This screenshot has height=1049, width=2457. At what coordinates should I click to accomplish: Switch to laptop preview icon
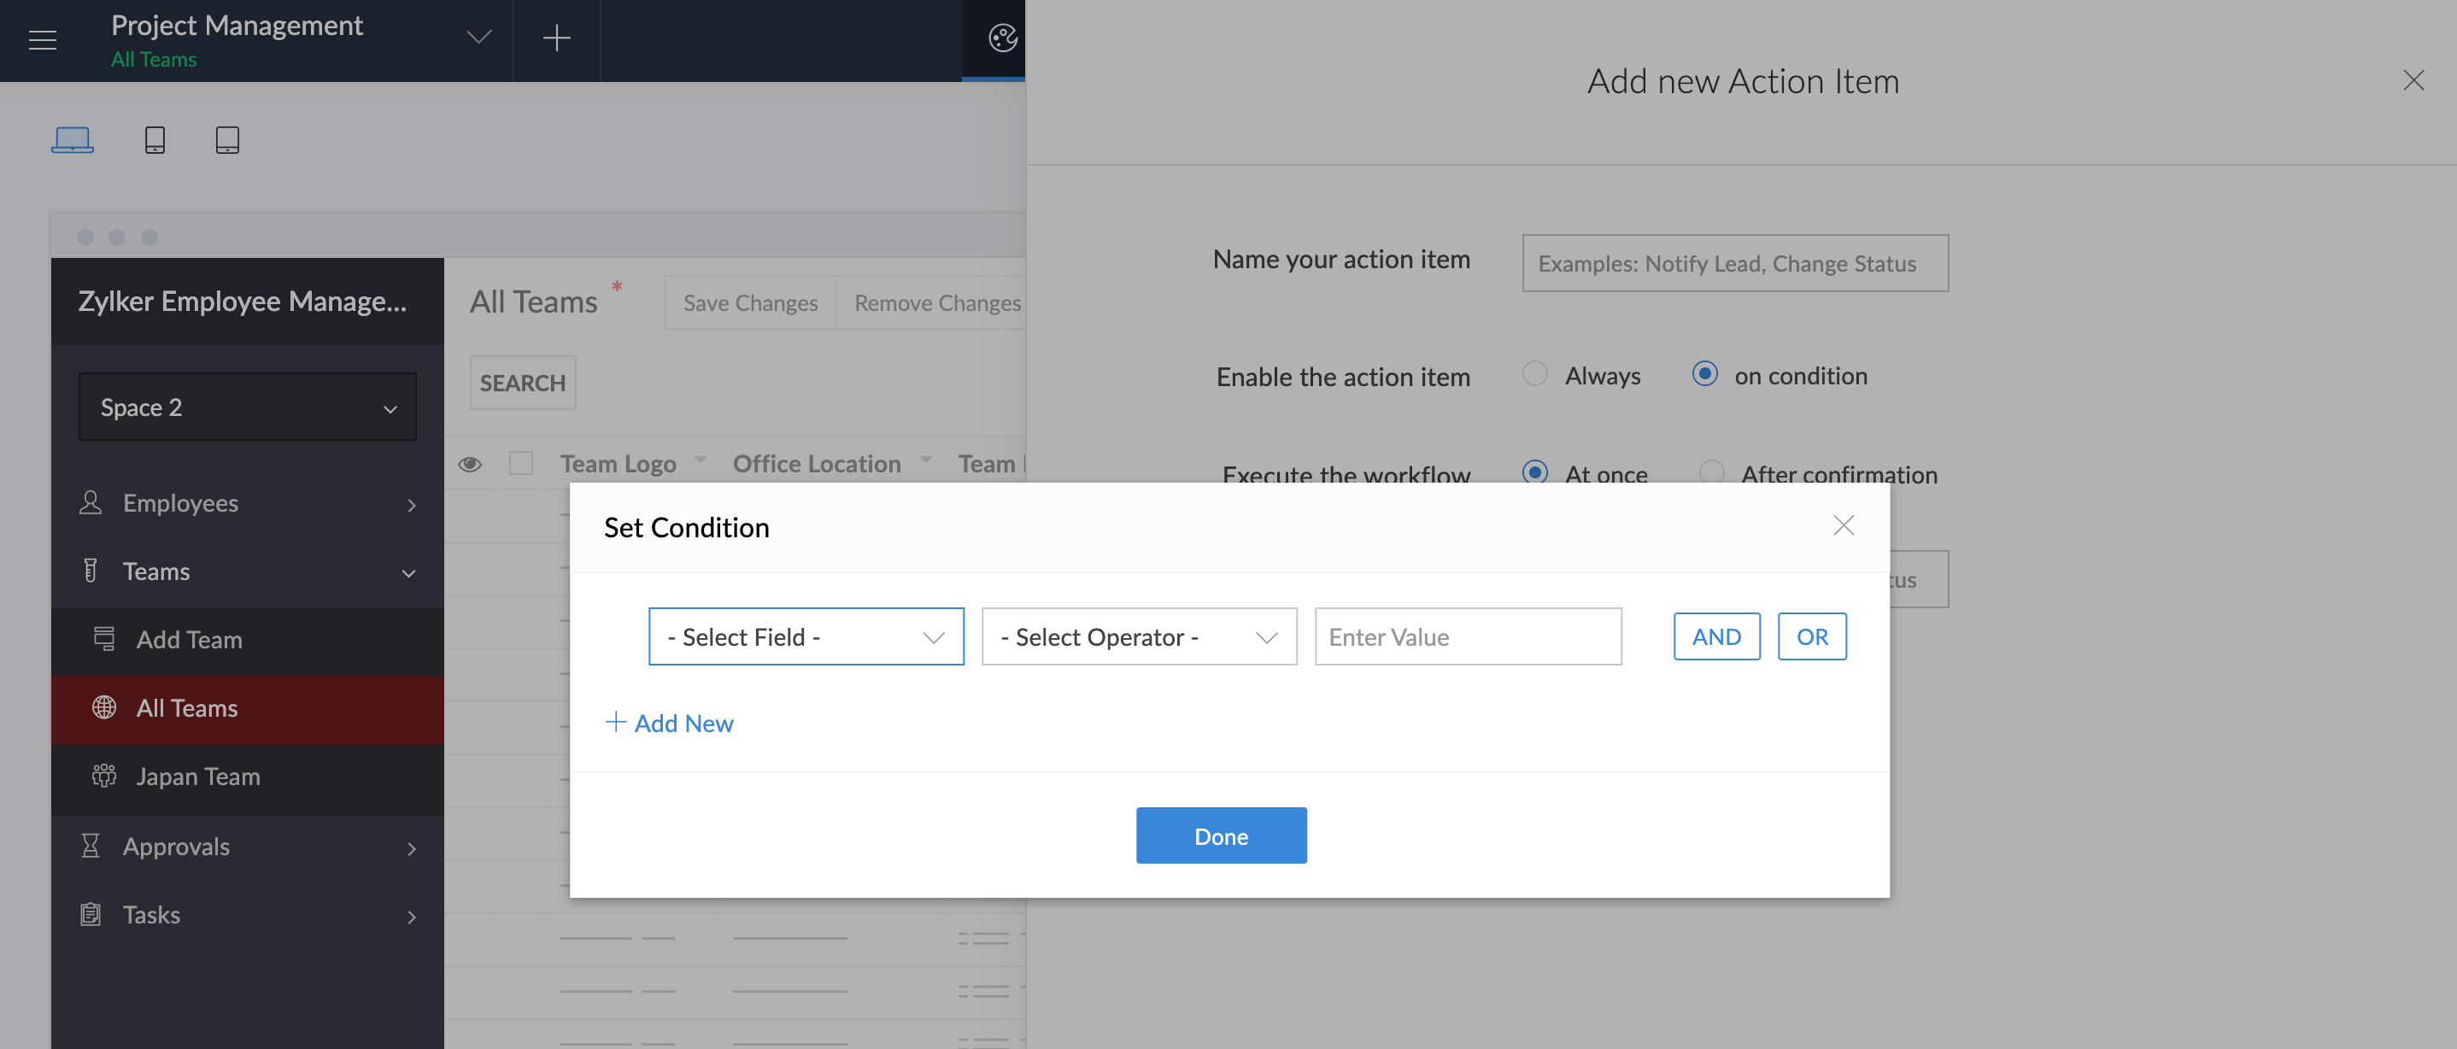point(73,140)
